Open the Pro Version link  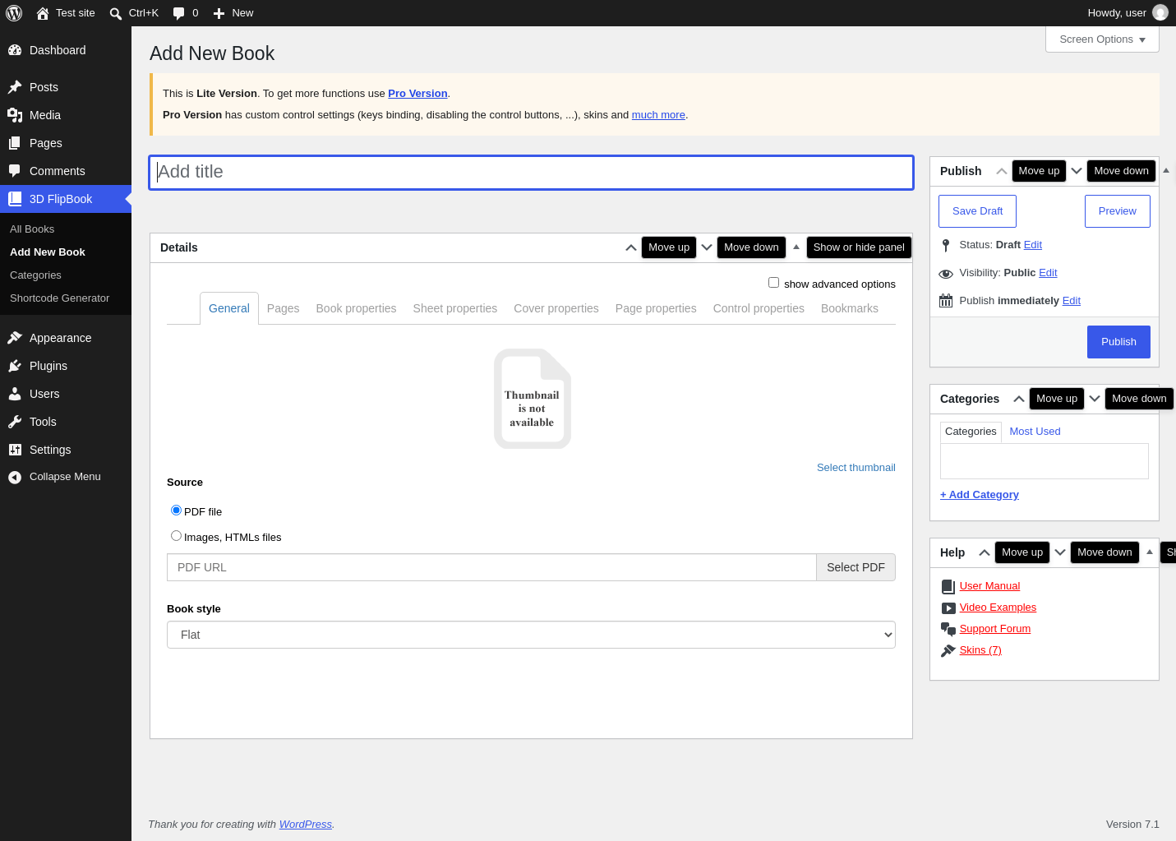[417, 94]
